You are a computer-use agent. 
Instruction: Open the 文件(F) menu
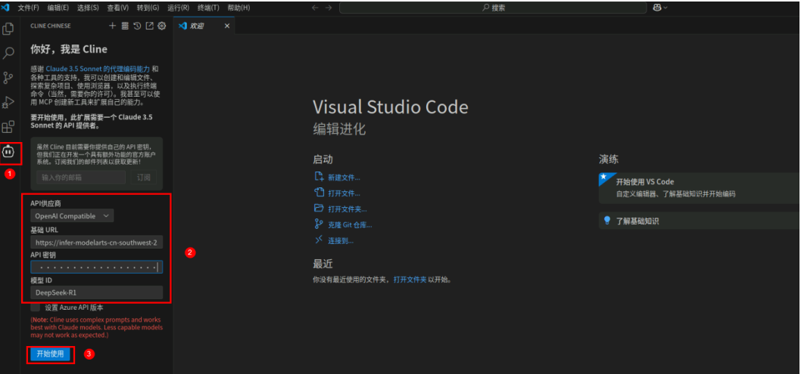click(x=28, y=8)
